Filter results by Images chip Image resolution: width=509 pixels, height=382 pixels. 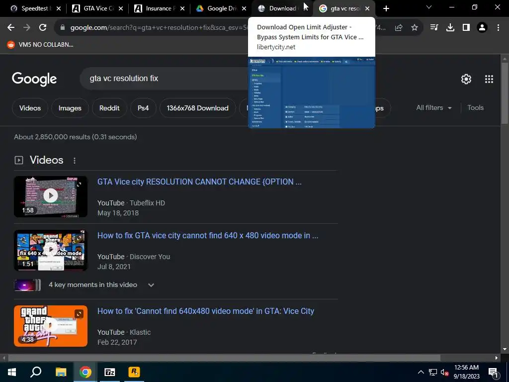70,108
